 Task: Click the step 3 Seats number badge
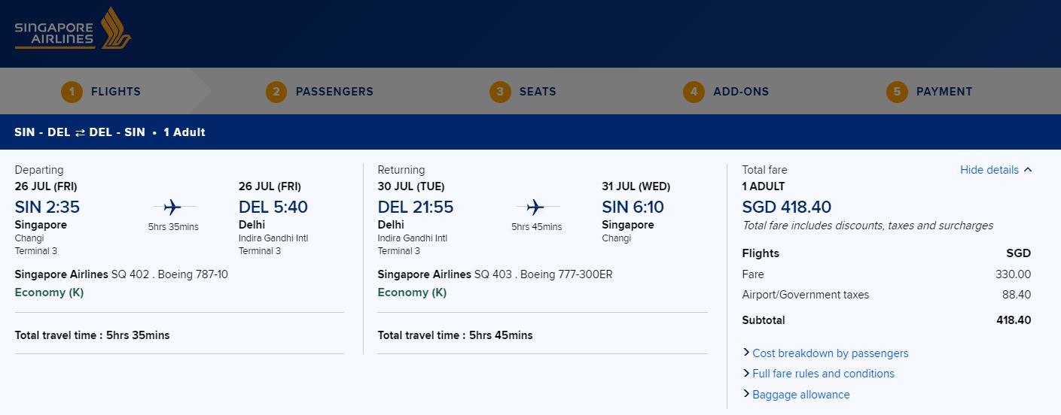[x=500, y=92]
